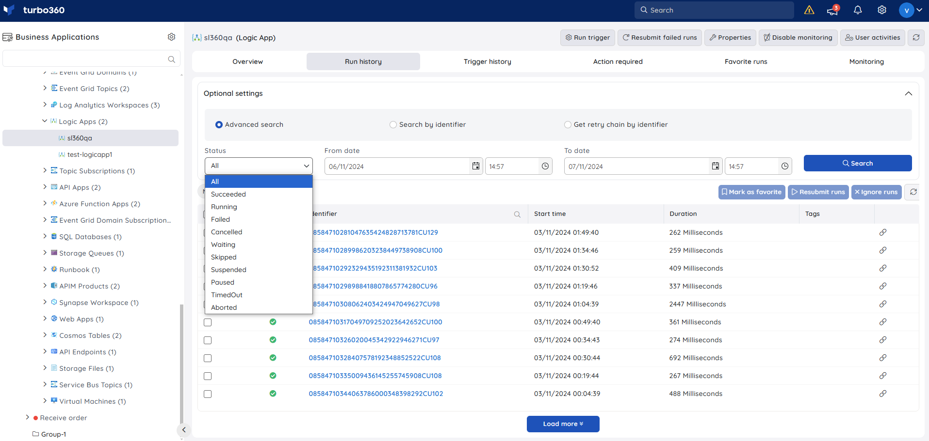Open Business Applications settings gear
This screenshot has height=441, width=929.
[x=171, y=37]
